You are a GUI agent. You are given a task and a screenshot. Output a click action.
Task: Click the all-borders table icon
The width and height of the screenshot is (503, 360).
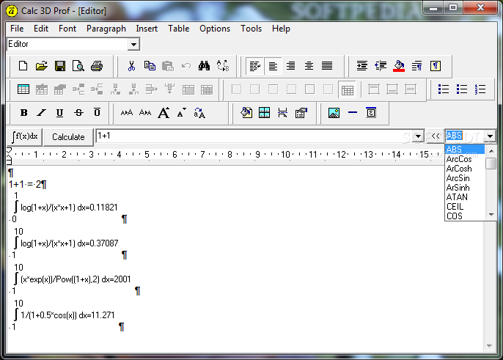coord(348,90)
